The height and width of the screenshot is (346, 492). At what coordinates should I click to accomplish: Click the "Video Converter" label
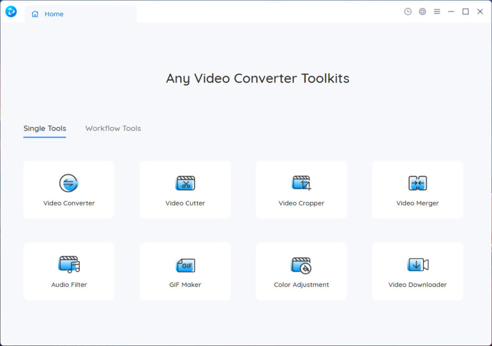tap(69, 203)
